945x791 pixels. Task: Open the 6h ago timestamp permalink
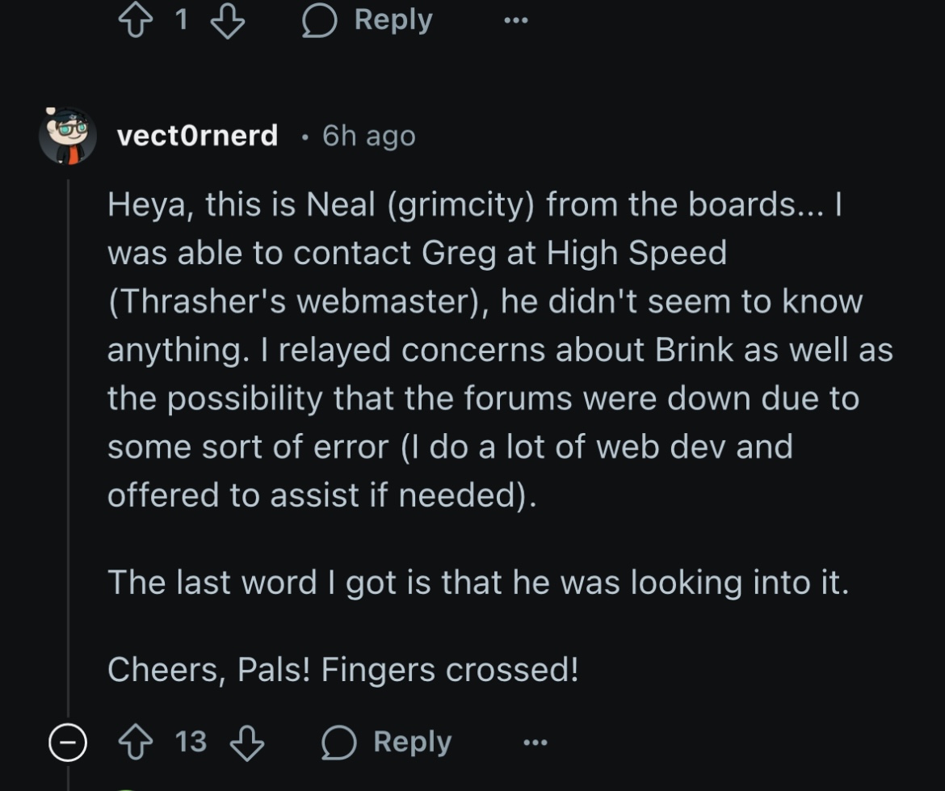click(368, 136)
